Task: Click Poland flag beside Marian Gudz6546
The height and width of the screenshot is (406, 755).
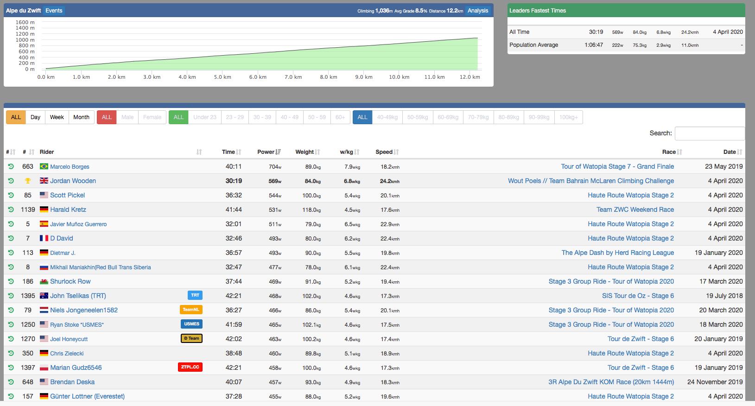Action: point(44,368)
